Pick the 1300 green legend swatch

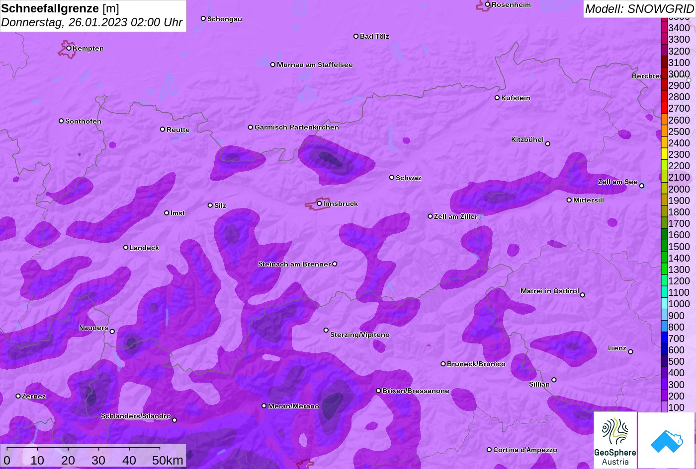[664, 269]
